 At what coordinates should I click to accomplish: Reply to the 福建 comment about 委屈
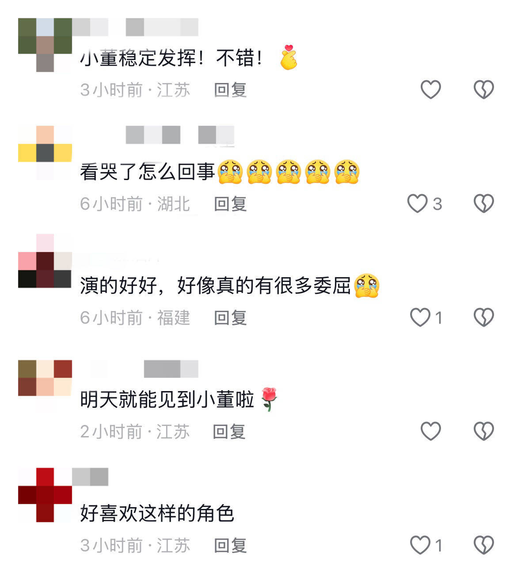[x=230, y=318]
